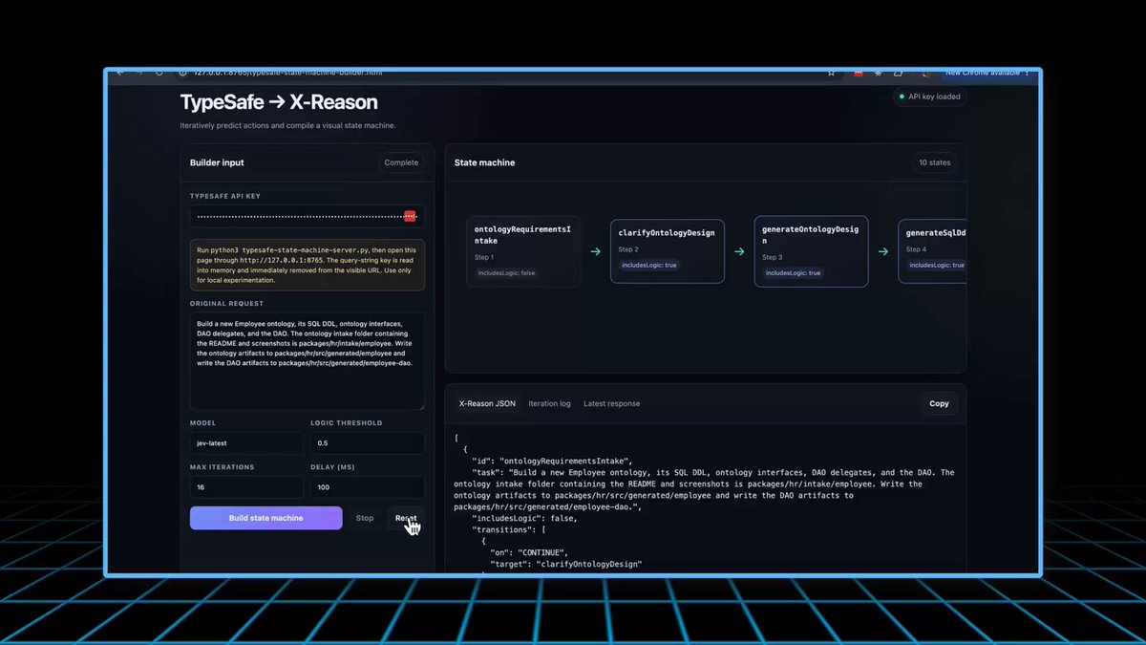Select the clarifyOntologyDesign state card
This screenshot has width=1146, height=645.
668,251
